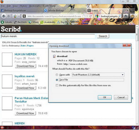The width and height of the screenshot is (139, 130).
Task: Click the Dig PR toolbar button
Action: (x=62, y=22)
